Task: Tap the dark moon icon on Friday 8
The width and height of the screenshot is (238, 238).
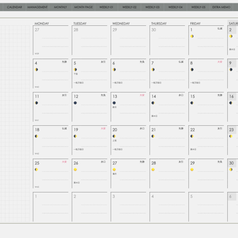Action: 192,69
